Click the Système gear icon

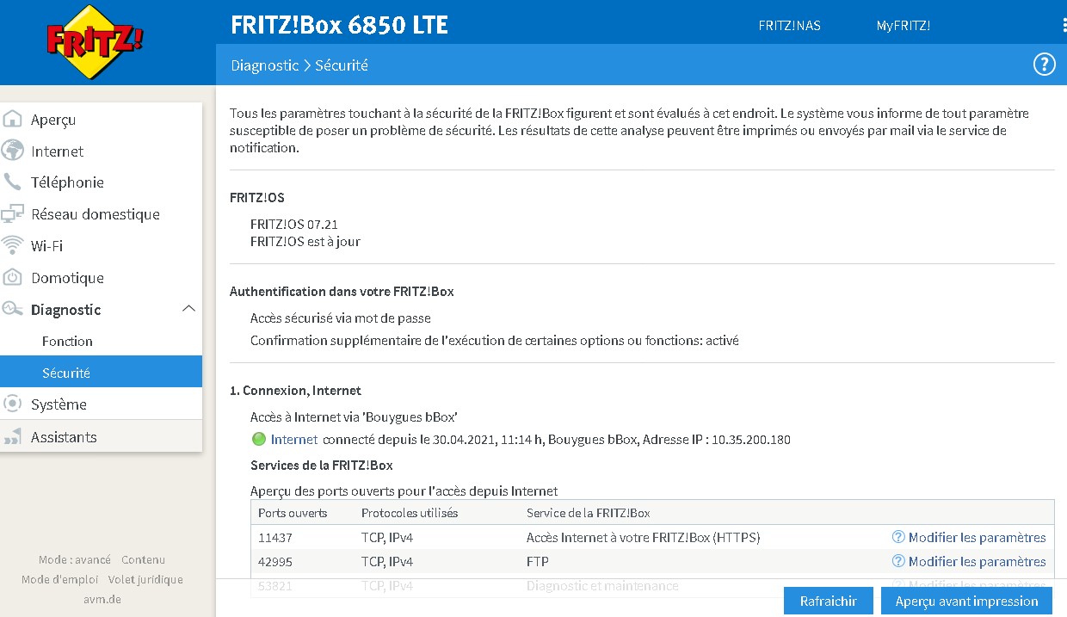pyautogui.click(x=13, y=404)
